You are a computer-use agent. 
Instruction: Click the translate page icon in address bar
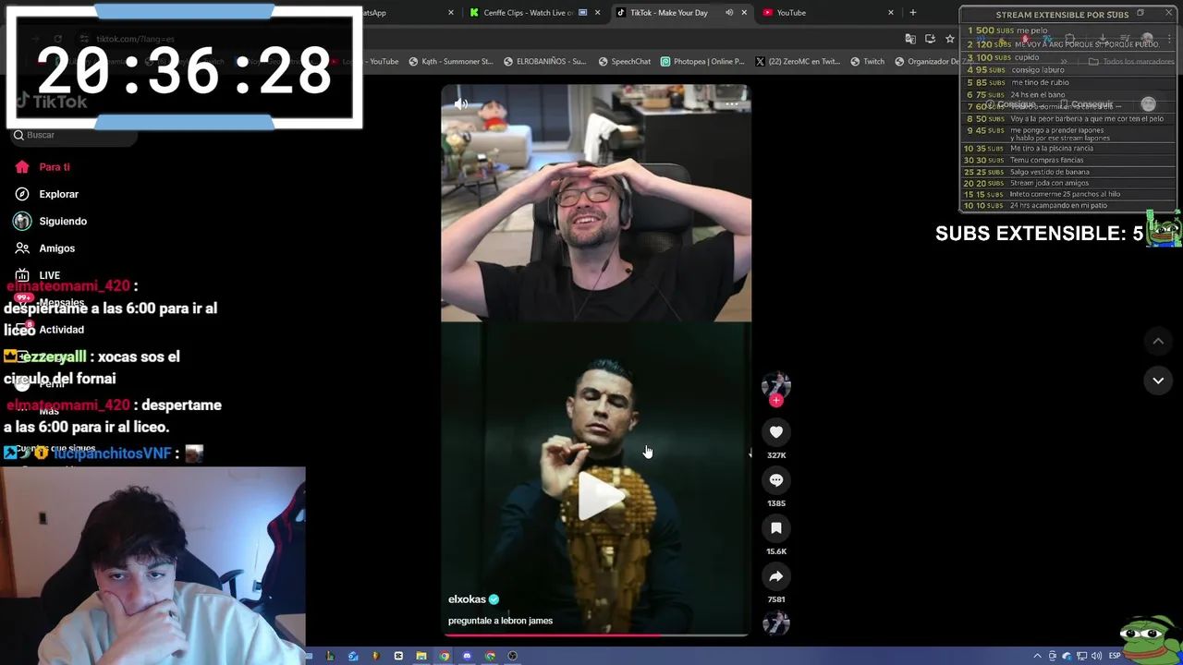pyautogui.click(x=910, y=39)
